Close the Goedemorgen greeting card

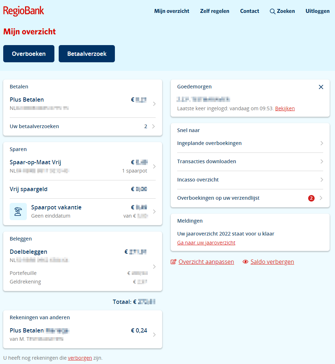[321, 87]
